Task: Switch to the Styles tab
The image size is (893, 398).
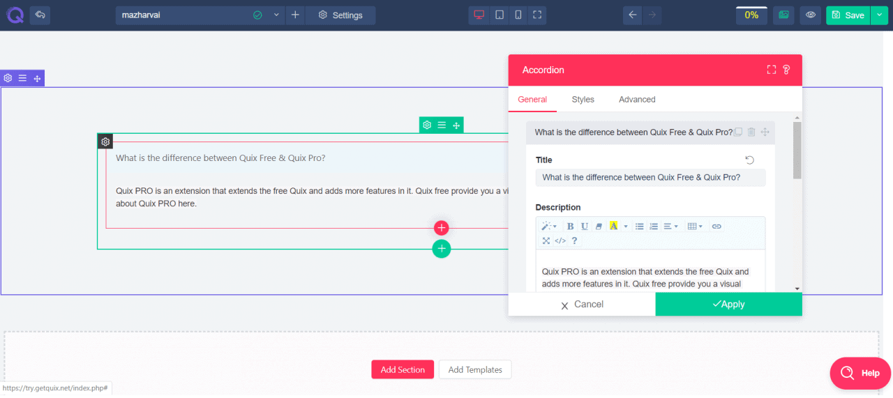Action: (x=583, y=100)
